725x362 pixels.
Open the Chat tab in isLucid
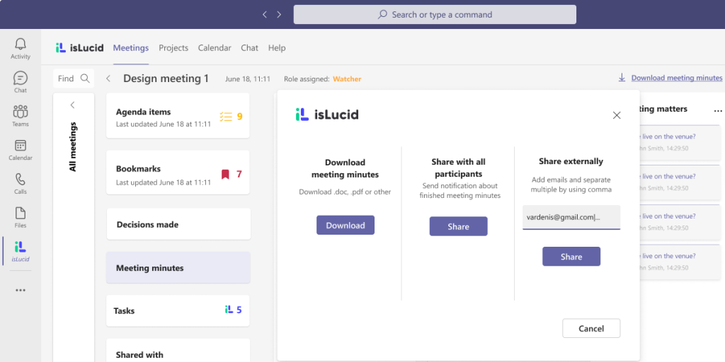(249, 47)
